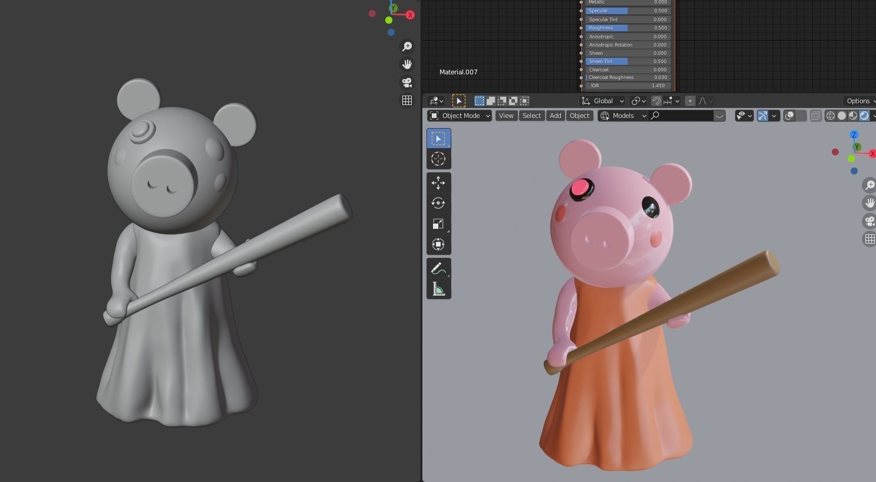
Task: Click the Material.007 label
Action: (x=458, y=72)
